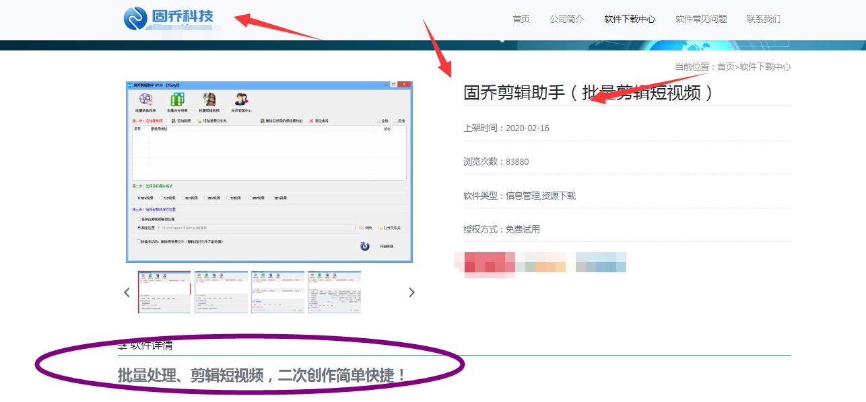Image resolution: width=866 pixels, height=402 pixels.
Task: Show previous thumbnails with the left carousel arrow
Action: pyautogui.click(x=127, y=292)
